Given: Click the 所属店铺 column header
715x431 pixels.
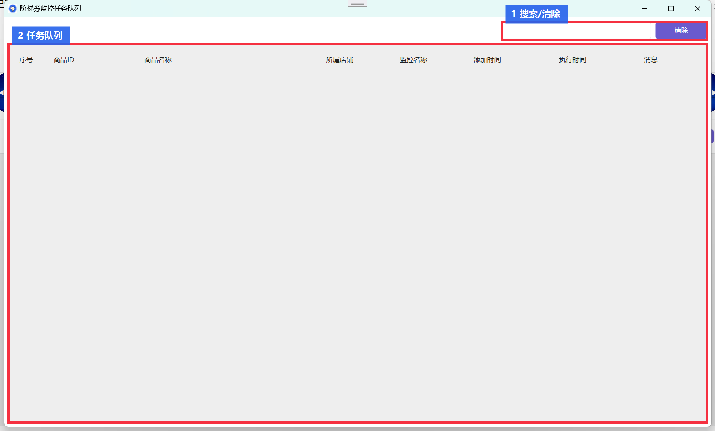Looking at the screenshot, I should [339, 60].
